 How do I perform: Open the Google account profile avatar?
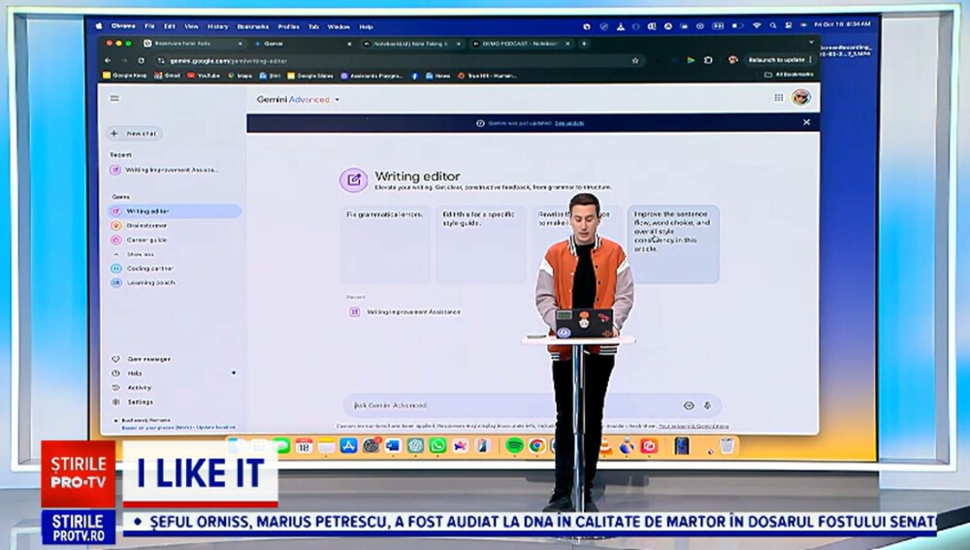tap(801, 97)
